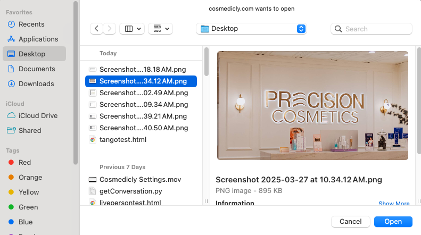Viewport: 421px width, 235px height.
Task: Select Screenshot....34.12 AM.png file
Action: [141, 81]
